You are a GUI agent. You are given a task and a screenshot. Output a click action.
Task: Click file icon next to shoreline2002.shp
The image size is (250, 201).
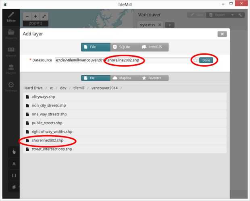(x=27, y=140)
